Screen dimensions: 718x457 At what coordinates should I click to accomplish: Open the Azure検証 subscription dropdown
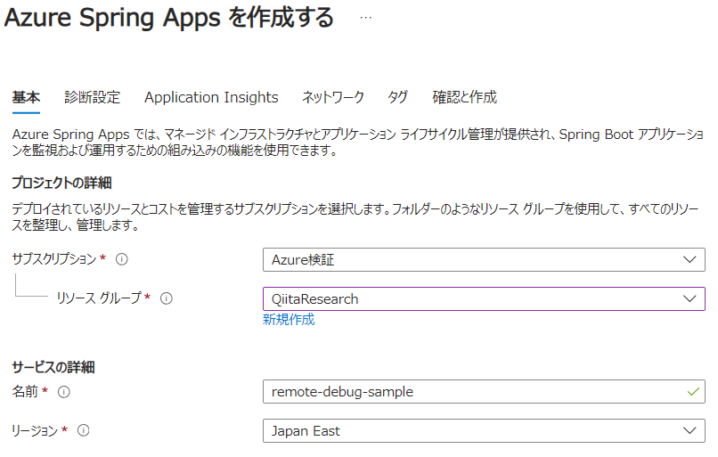(484, 259)
